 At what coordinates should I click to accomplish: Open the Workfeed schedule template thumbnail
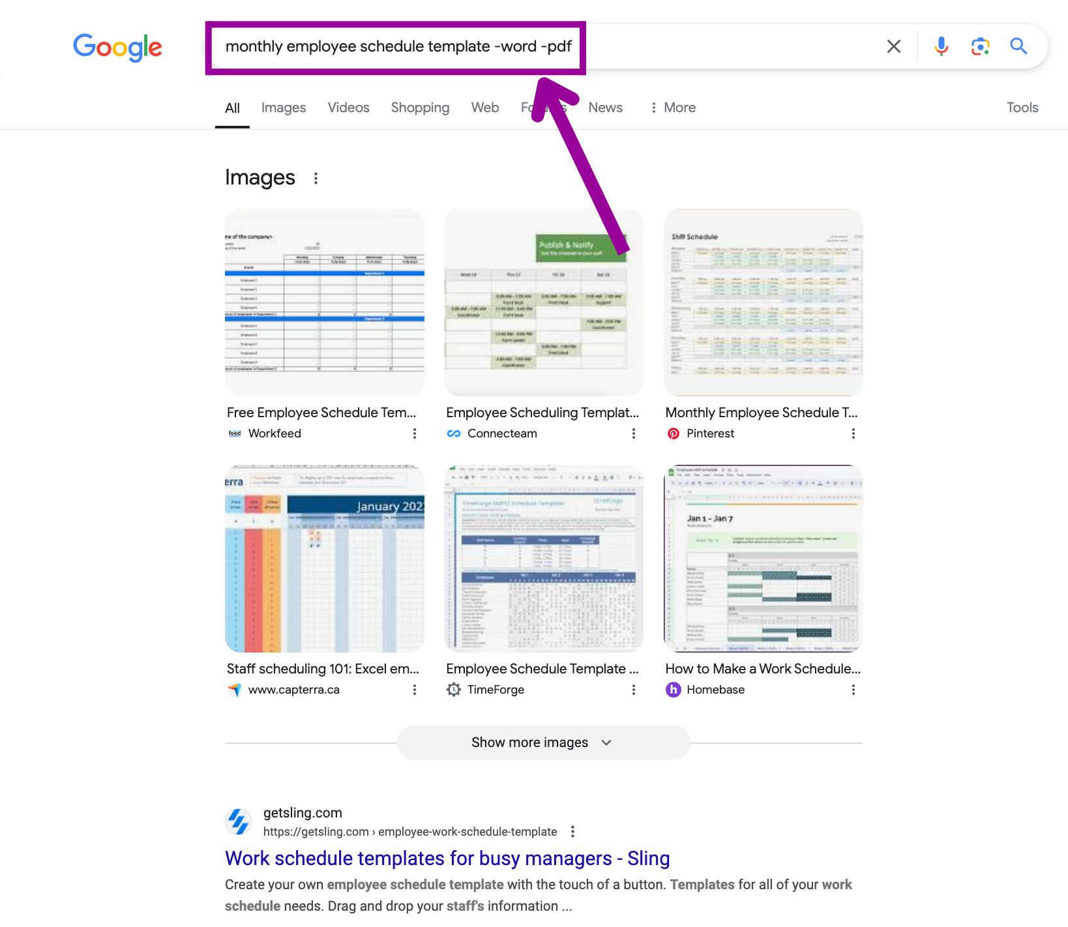pyautogui.click(x=325, y=302)
